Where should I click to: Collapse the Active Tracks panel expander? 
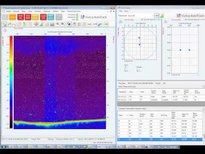point(204,87)
